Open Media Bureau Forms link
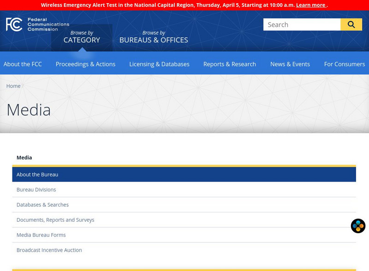 point(41,235)
